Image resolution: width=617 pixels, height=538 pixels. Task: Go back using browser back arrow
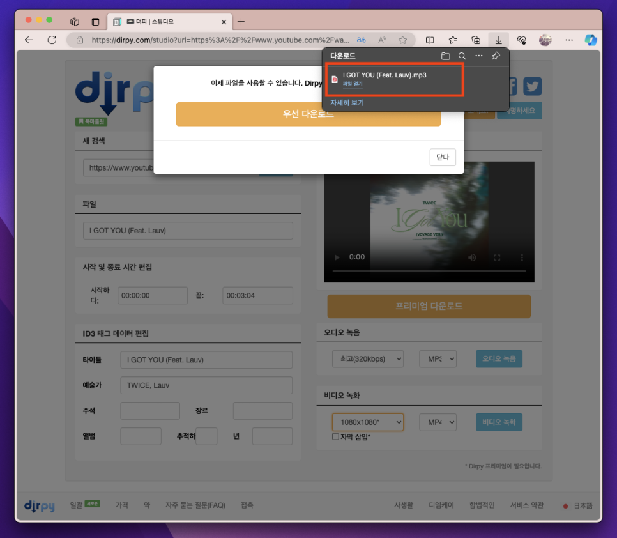pyautogui.click(x=29, y=40)
